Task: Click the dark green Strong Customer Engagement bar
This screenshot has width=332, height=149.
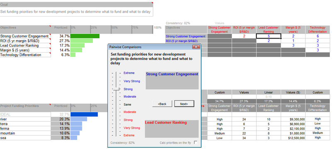Action: click(x=85, y=36)
